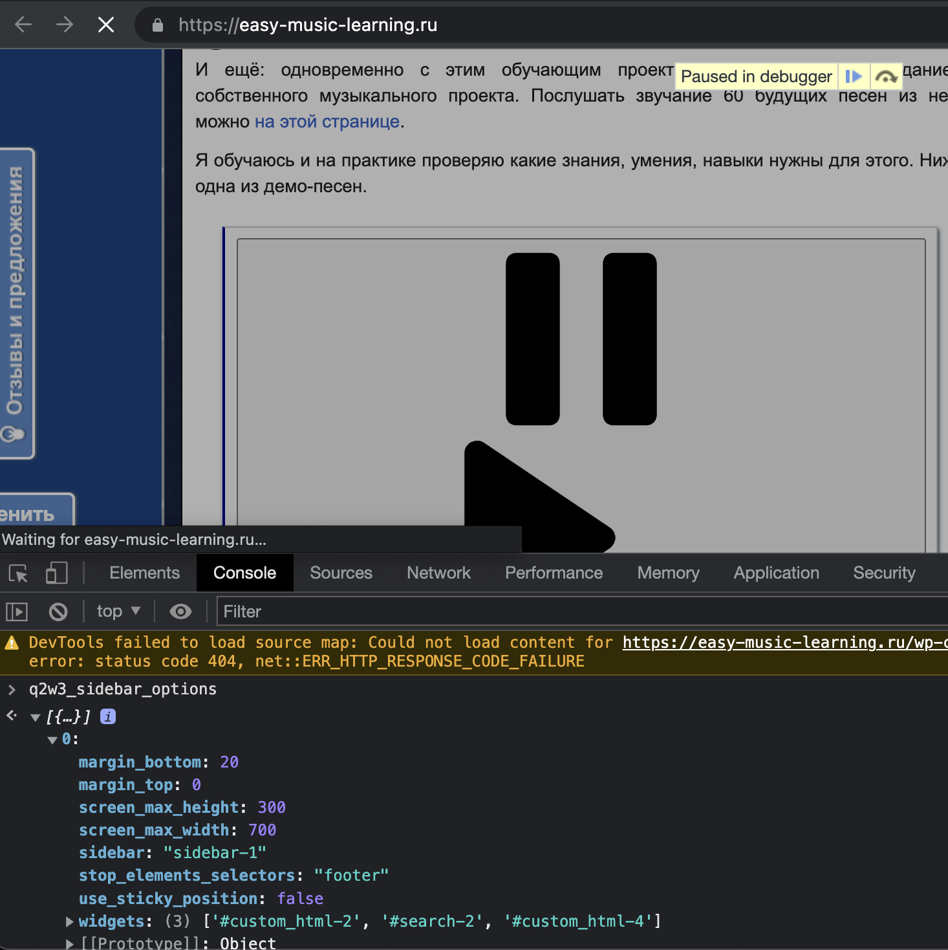Select the Console tab

(x=245, y=573)
